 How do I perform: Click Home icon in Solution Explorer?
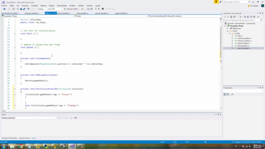[x=231, y=17]
